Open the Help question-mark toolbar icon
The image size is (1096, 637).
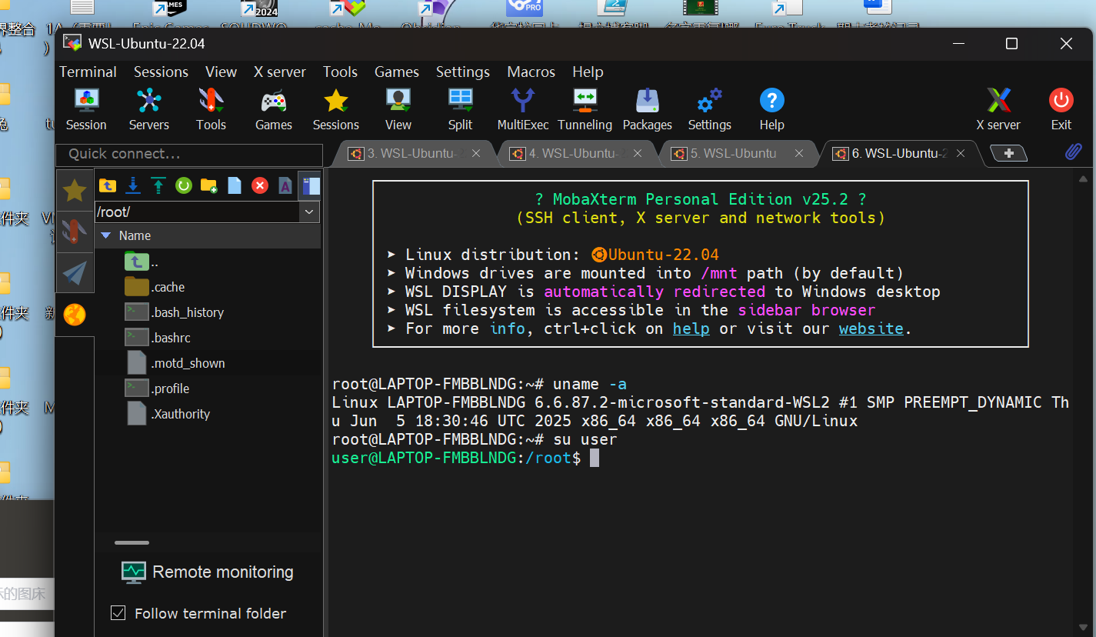[x=771, y=110]
